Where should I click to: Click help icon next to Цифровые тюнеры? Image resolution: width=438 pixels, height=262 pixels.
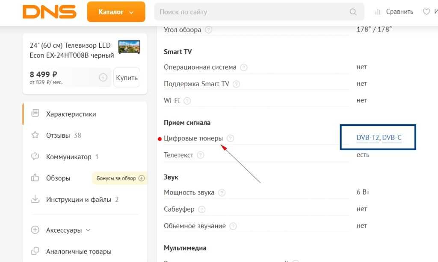231,138
